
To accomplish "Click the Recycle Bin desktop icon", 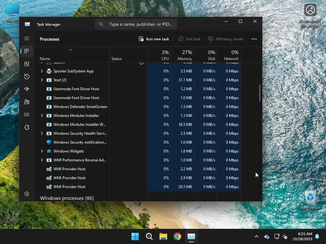I will pos(310,200).
